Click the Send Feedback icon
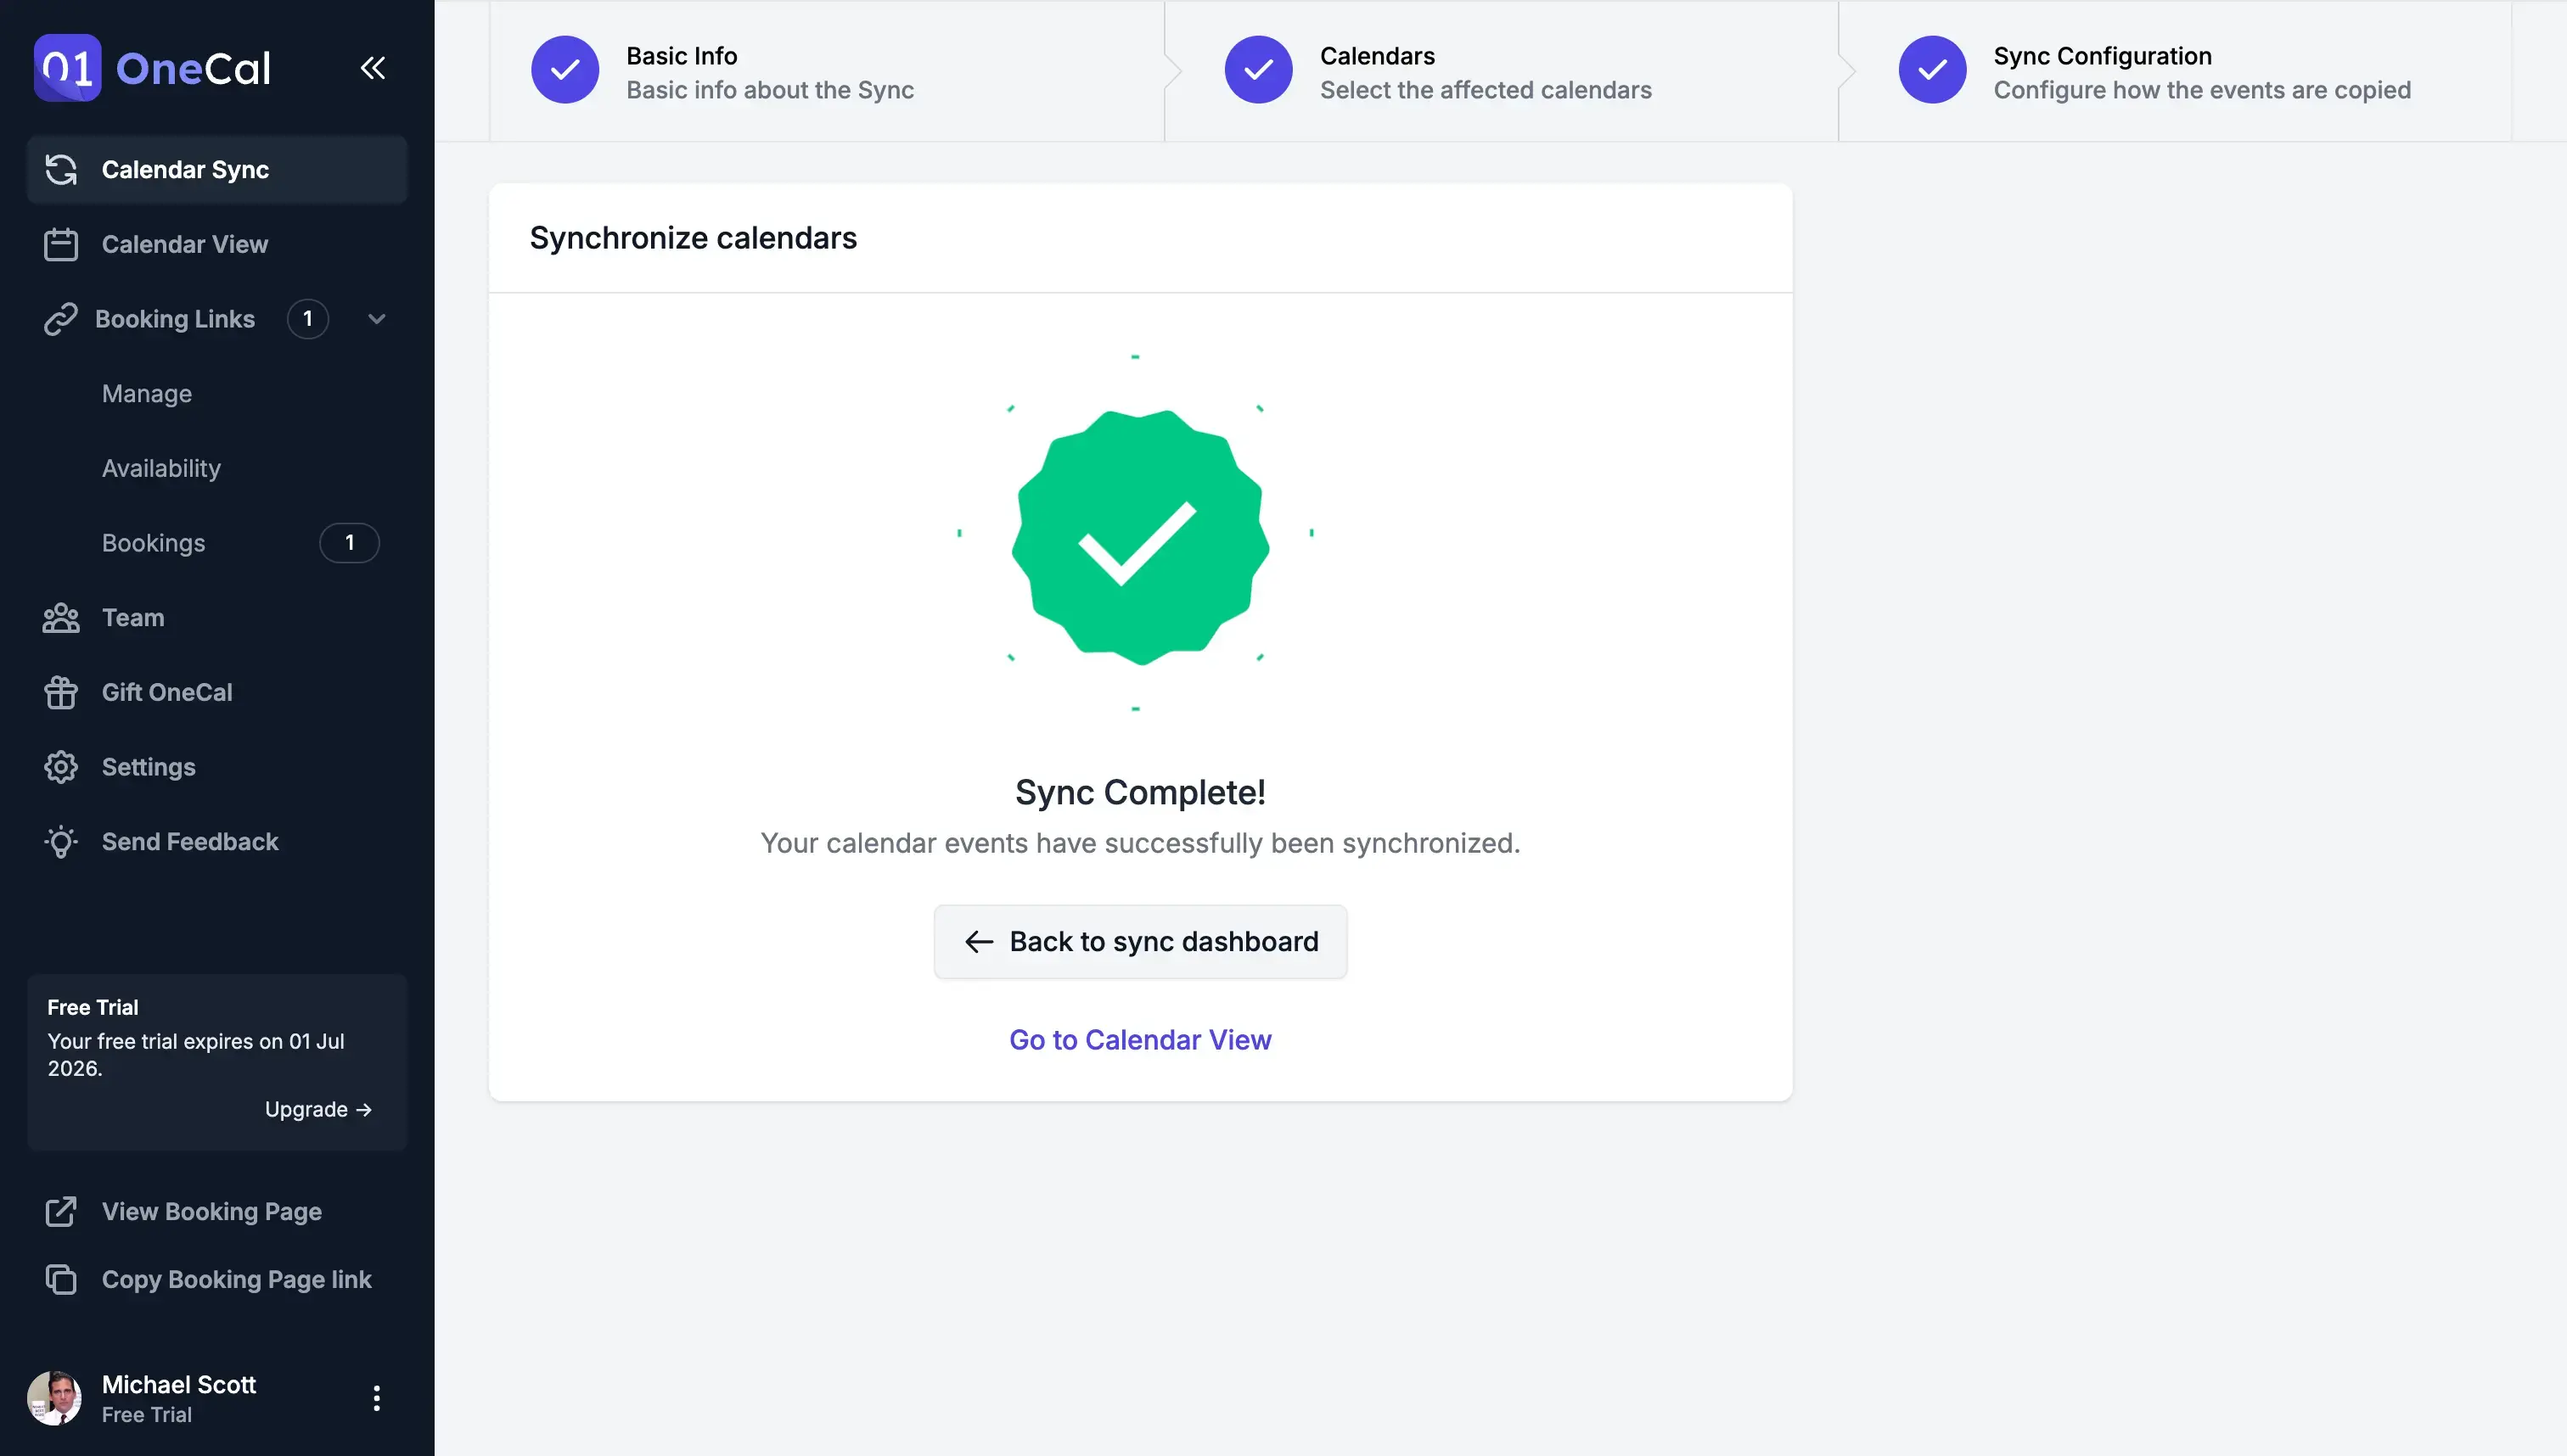This screenshot has height=1456, width=2567. click(x=60, y=843)
